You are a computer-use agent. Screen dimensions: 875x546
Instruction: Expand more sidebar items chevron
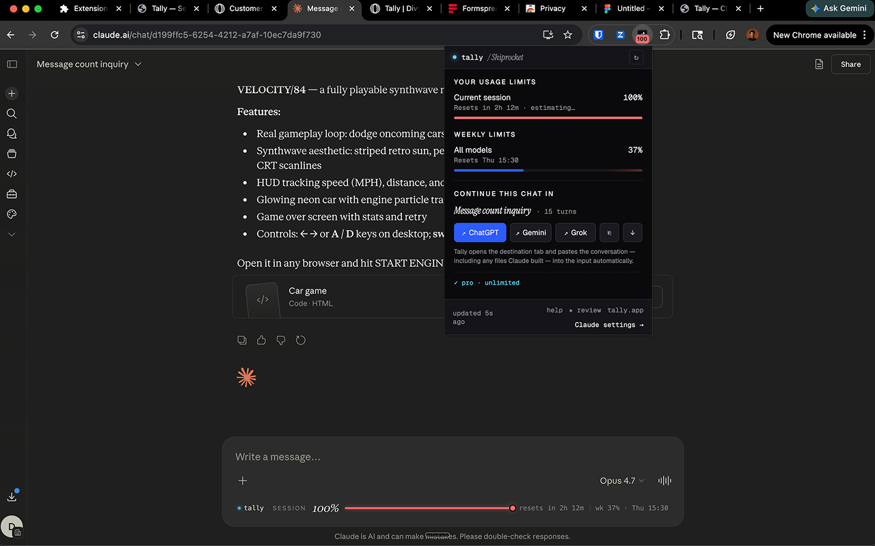[x=12, y=234]
